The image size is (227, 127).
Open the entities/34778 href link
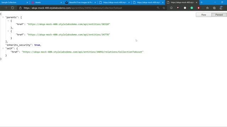[x=68, y=35]
